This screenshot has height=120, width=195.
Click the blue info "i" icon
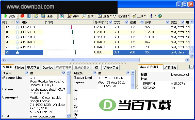point(151,16)
